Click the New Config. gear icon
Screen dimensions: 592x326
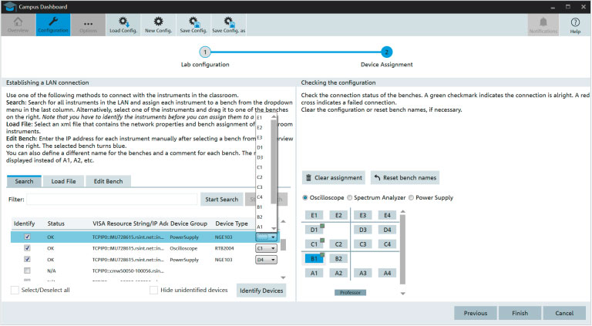click(x=158, y=25)
